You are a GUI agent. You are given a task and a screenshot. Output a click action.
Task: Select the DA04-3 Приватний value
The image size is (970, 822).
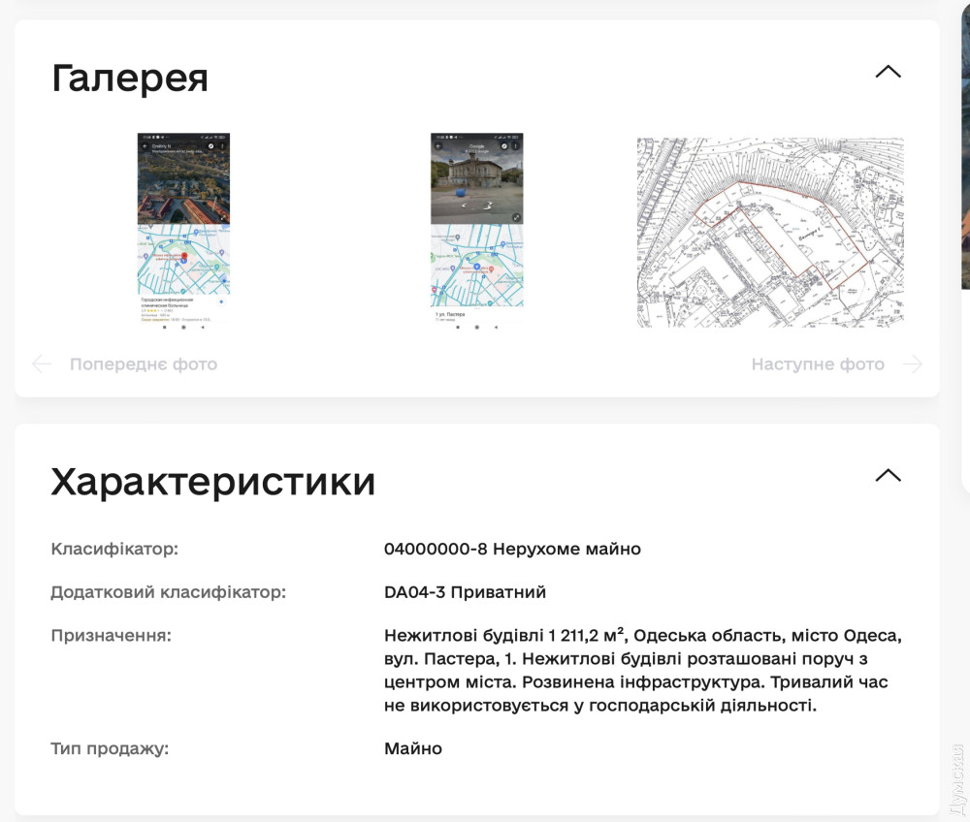[465, 592]
